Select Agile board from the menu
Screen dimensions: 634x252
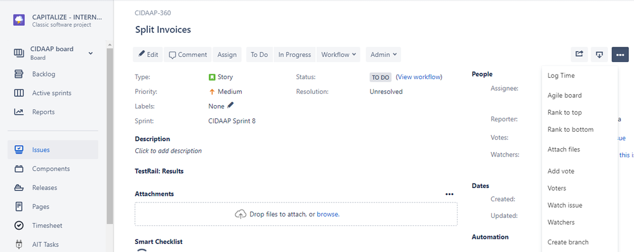coord(579,96)
